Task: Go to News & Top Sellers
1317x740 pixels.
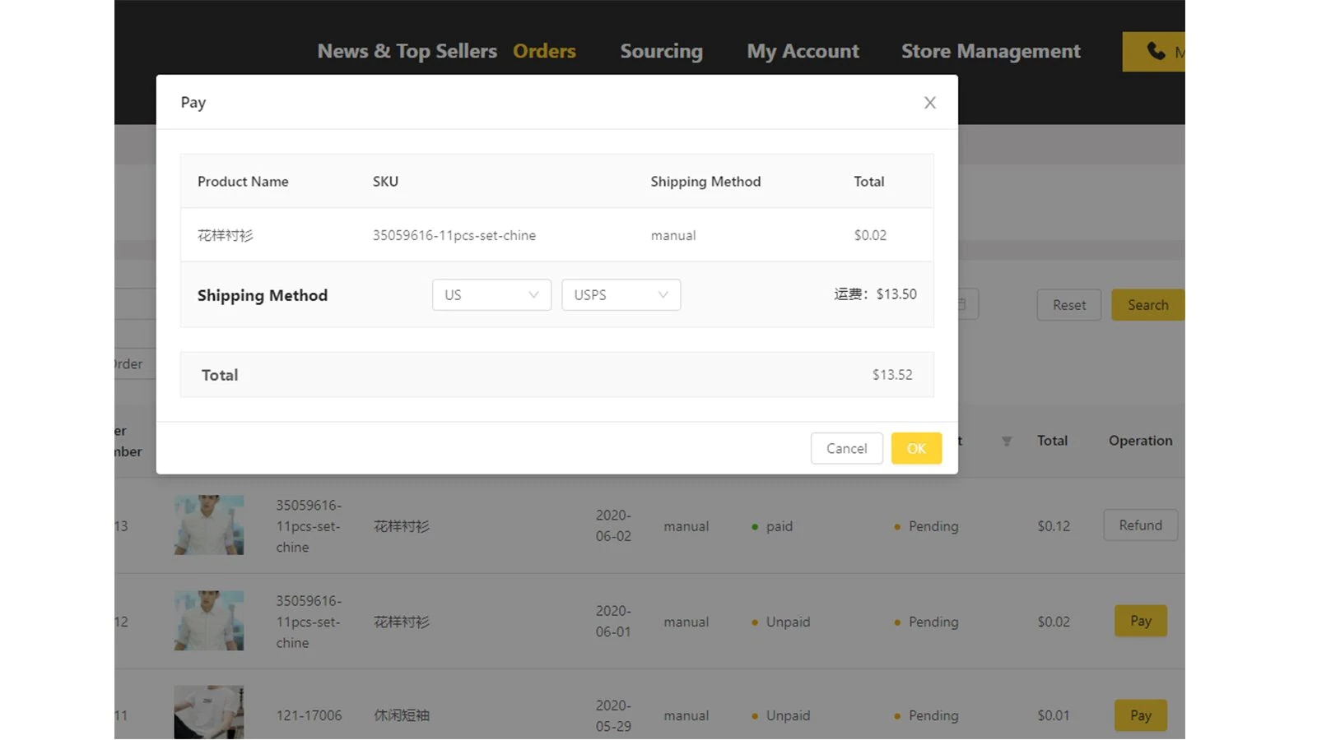Action: click(407, 51)
